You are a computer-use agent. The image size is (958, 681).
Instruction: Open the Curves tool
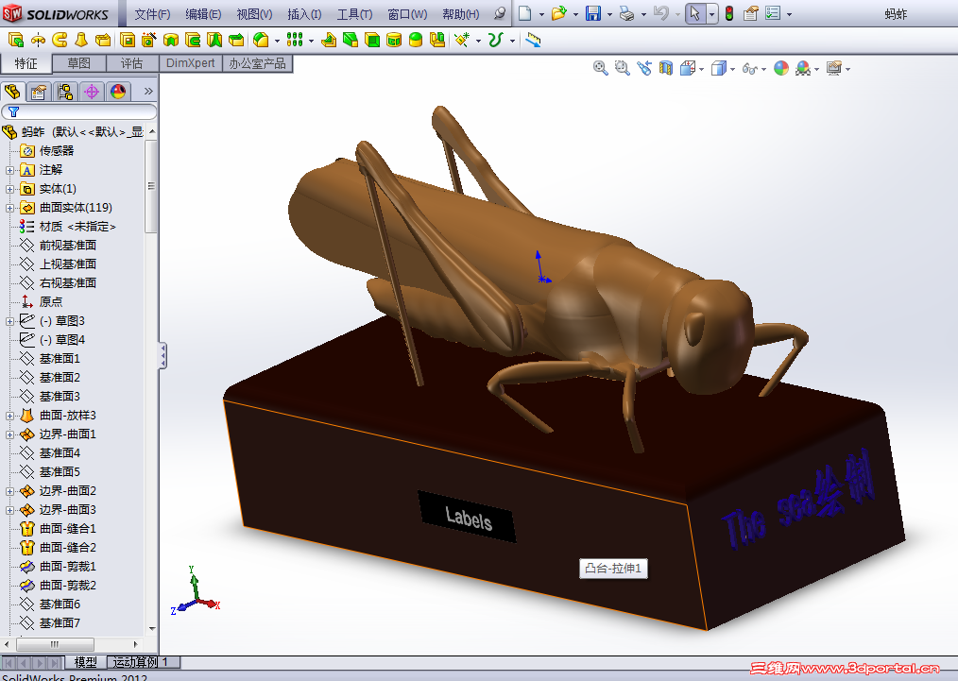click(495, 41)
